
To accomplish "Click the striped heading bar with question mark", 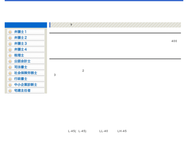I will pyautogui.click(x=115, y=25).
